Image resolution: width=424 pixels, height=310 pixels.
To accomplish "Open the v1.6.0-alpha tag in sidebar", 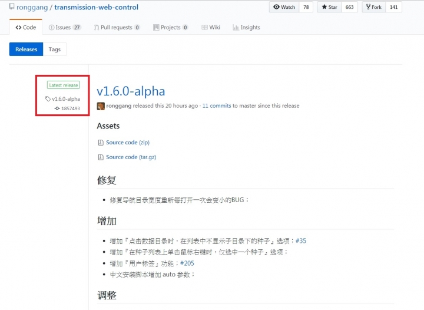I will click(x=66, y=99).
